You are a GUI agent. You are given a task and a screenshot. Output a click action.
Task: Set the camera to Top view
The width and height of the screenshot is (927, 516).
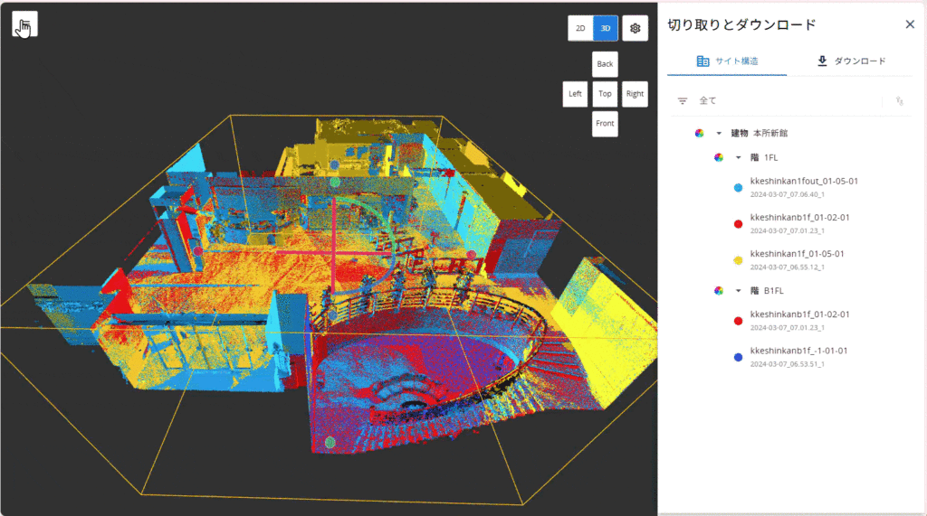pyautogui.click(x=605, y=94)
